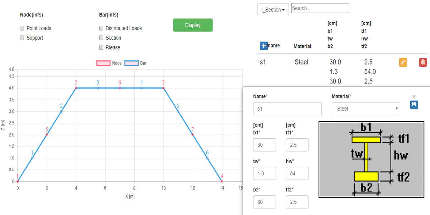Check the Distributed Loads option
The height and width of the screenshot is (215, 430).
[x=101, y=28]
